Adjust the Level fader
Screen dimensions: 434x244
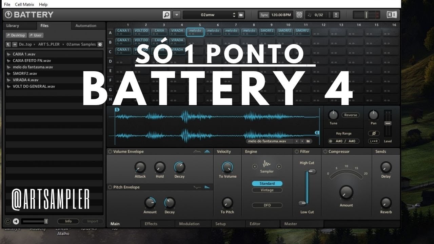[388, 123]
